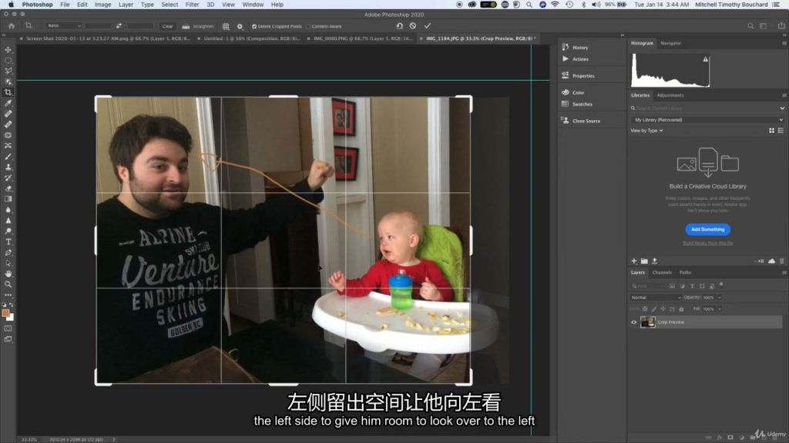Toggle lock position in Layers panel
789x443 pixels.
pos(663,309)
